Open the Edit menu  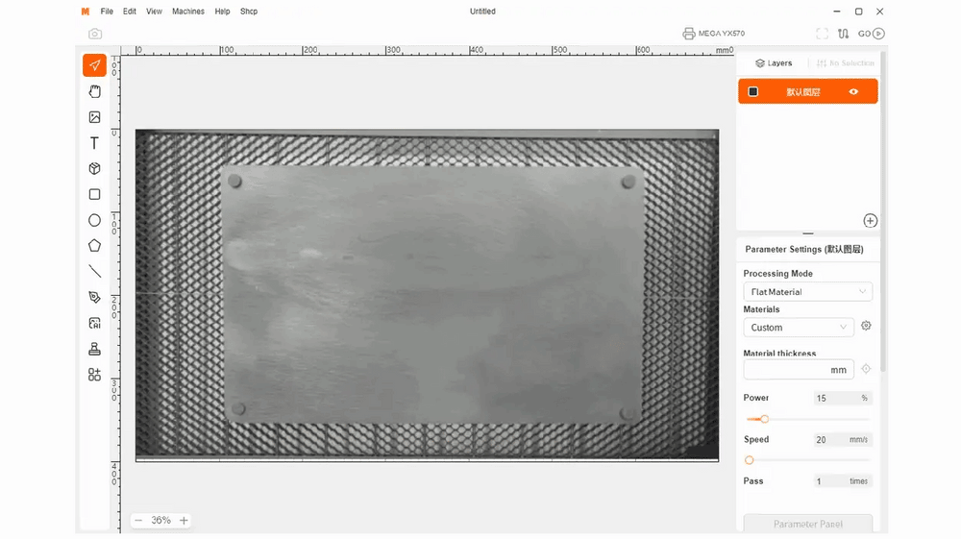coord(130,12)
